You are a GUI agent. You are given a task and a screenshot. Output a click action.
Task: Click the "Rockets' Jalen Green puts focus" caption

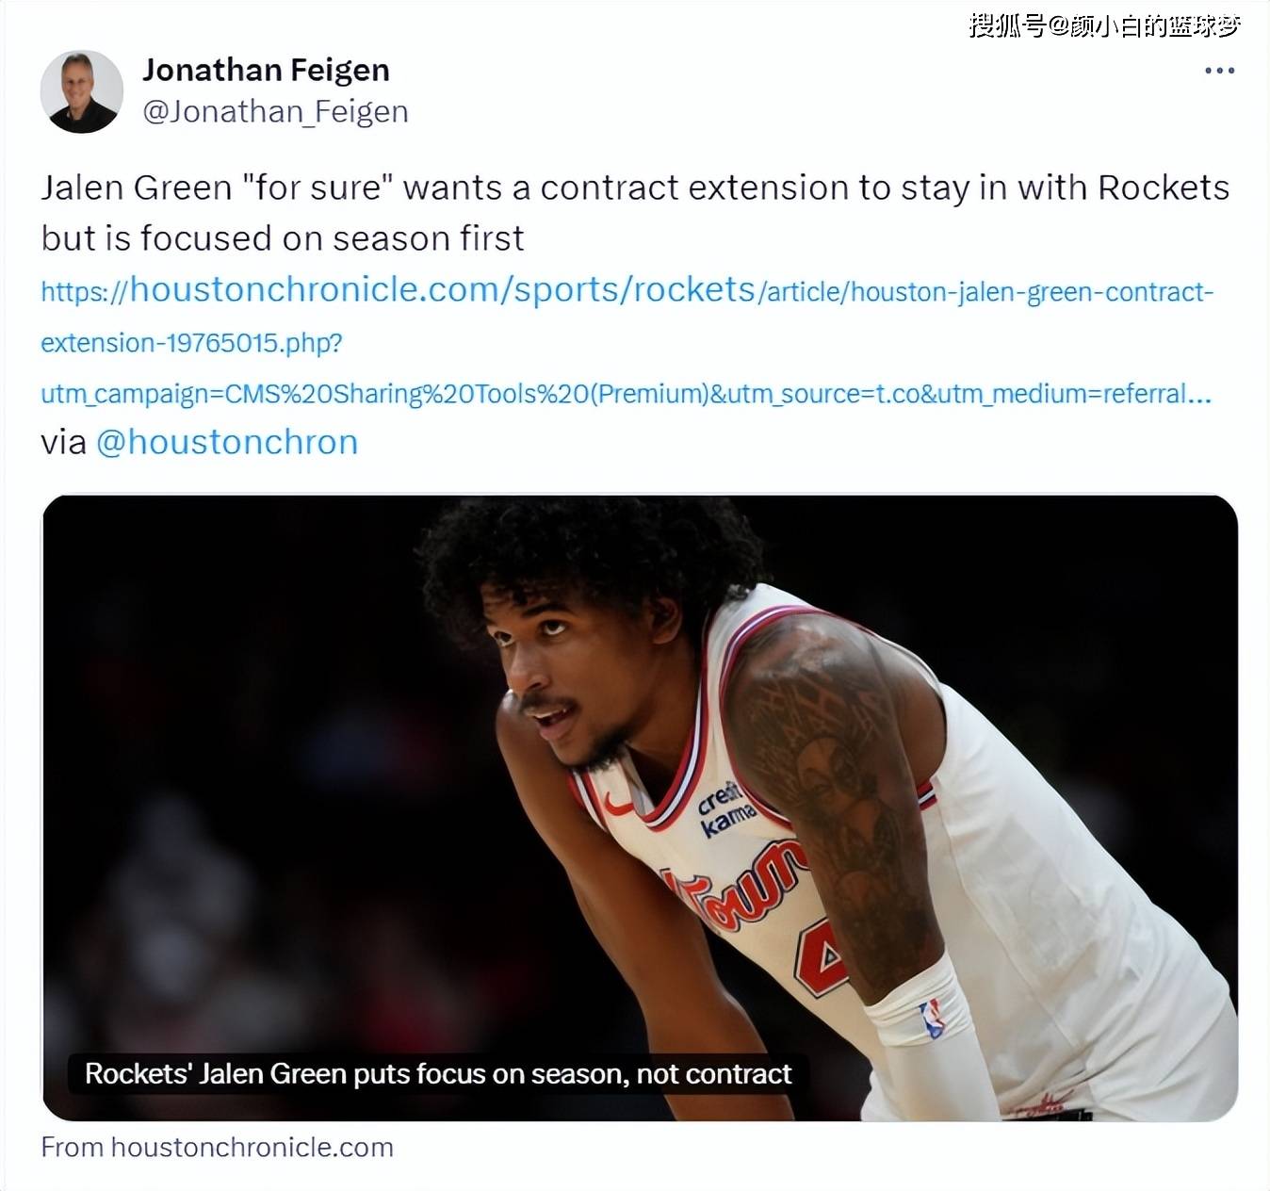[x=438, y=1074]
